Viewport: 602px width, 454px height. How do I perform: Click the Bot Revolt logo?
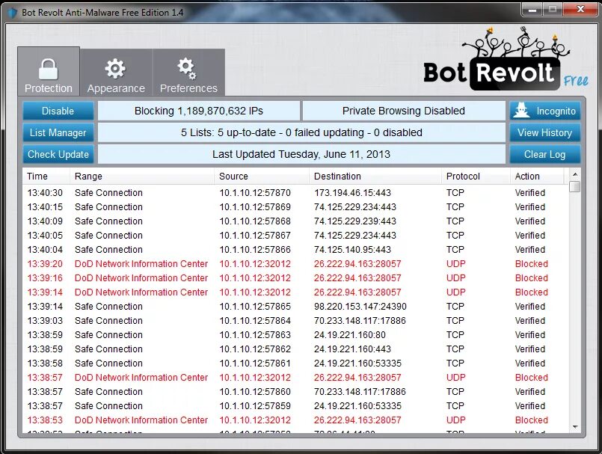(x=506, y=60)
